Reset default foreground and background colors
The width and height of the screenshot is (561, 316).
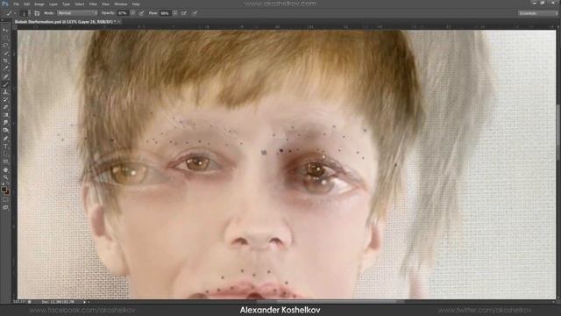[x=3, y=183]
